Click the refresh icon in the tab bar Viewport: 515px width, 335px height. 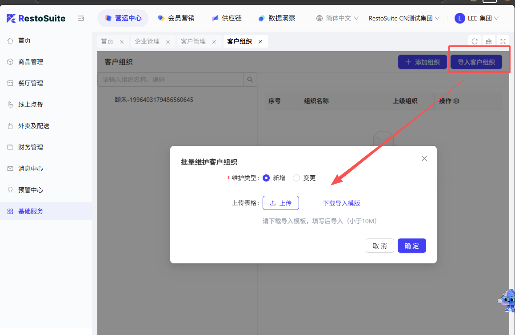[x=475, y=41]
